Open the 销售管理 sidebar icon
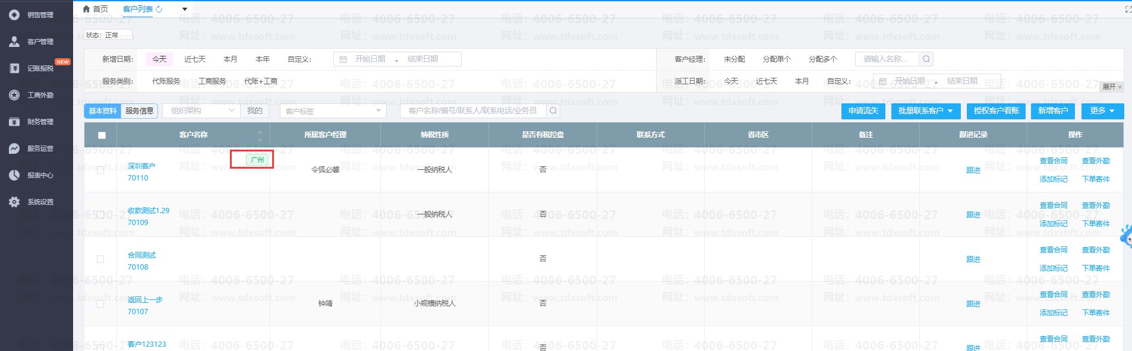Screen dimensions: 1132x351 click(14, 15)
